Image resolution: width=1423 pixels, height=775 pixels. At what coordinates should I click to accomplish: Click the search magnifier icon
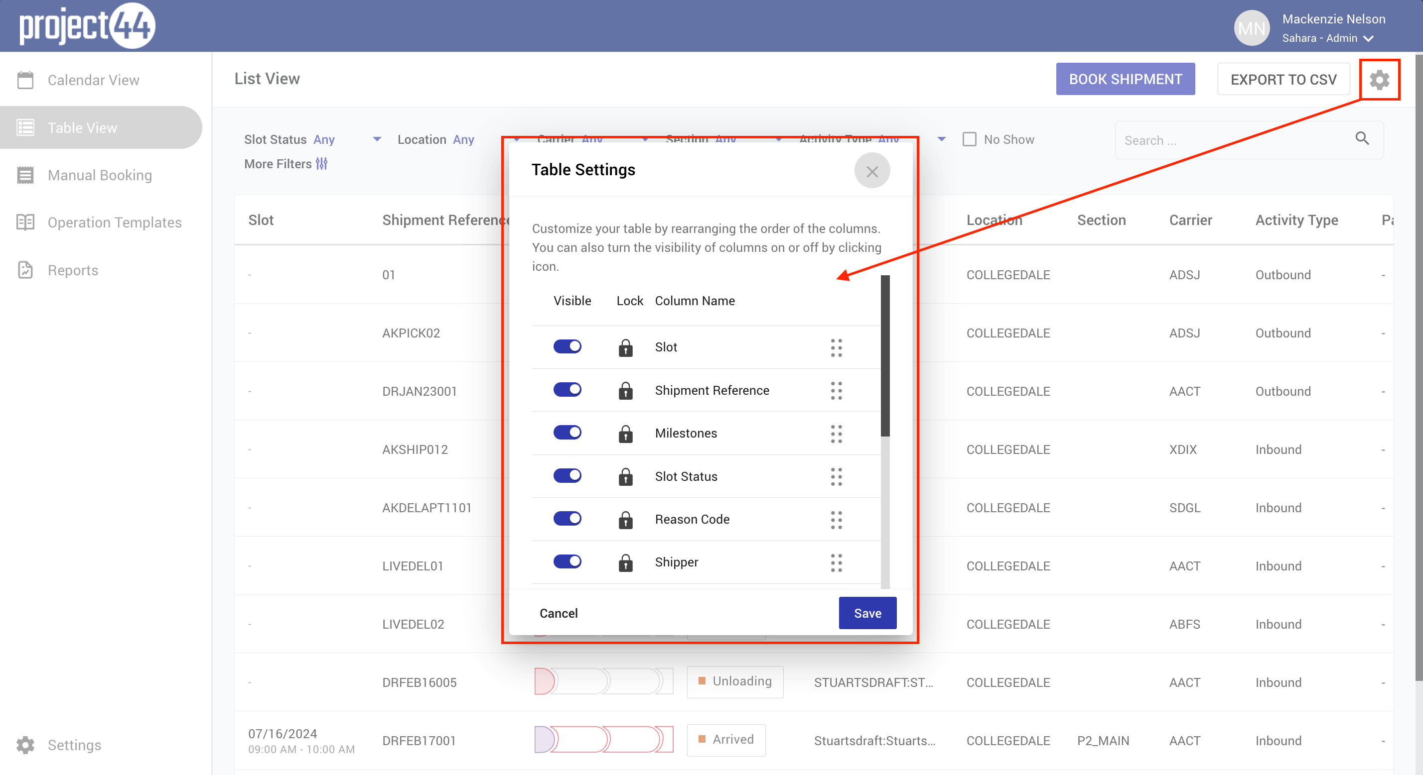[1362, 138]
